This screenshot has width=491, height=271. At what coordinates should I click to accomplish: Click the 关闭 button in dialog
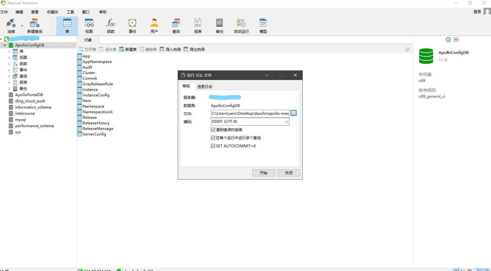289,173
